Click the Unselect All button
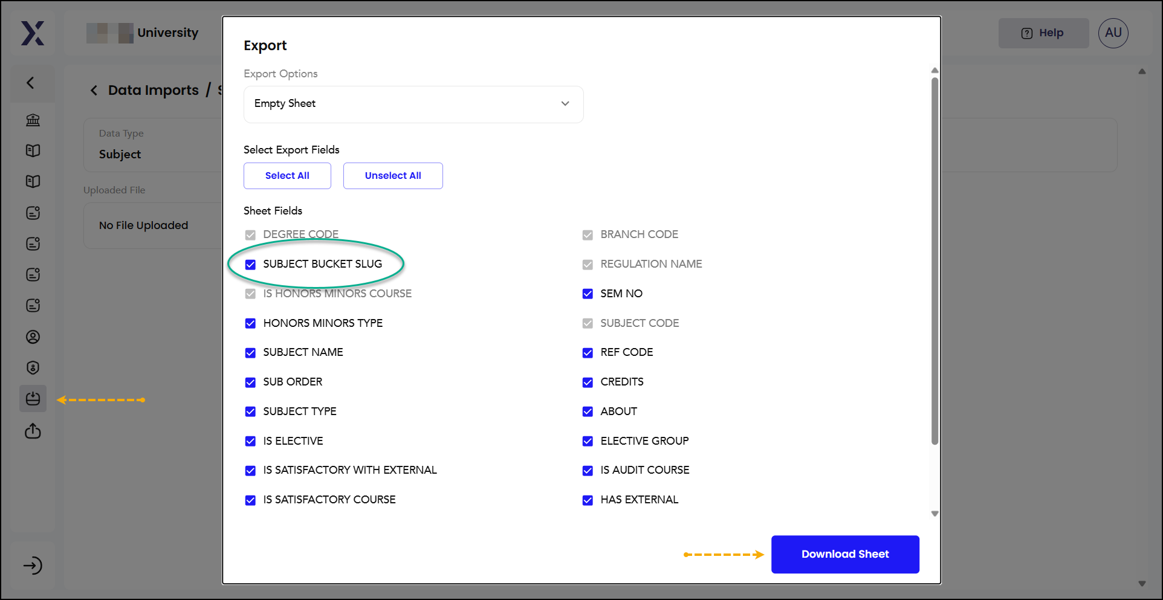 [x=393, y=176]
